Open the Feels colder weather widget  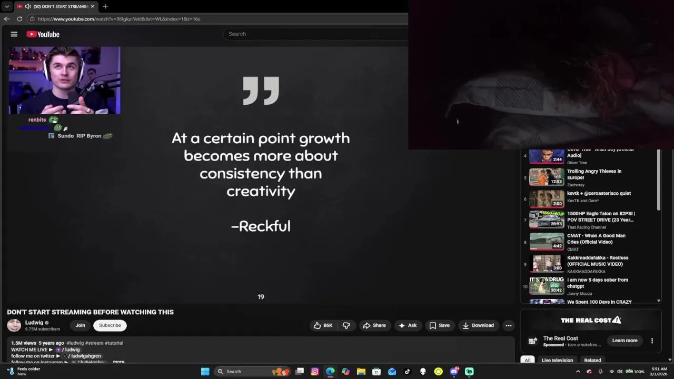tap(24, 372)
